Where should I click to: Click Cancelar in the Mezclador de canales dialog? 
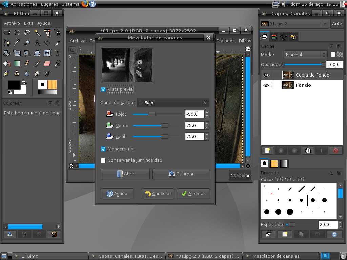158,193
